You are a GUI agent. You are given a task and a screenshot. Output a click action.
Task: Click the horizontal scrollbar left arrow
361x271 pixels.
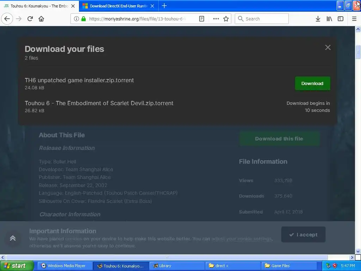tap(3, 257)
